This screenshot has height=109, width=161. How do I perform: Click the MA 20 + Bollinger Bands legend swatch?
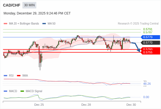click(5, 24)
